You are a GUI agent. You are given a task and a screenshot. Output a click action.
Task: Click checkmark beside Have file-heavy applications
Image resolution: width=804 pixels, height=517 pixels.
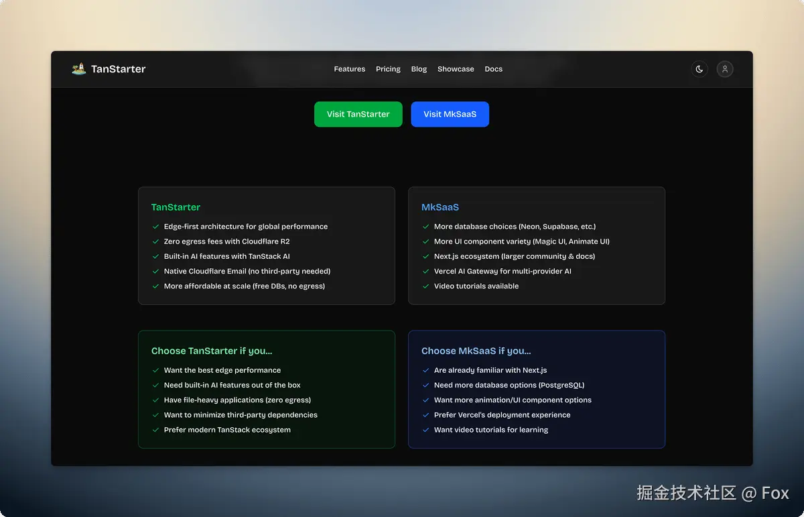[x=155, y=400]
